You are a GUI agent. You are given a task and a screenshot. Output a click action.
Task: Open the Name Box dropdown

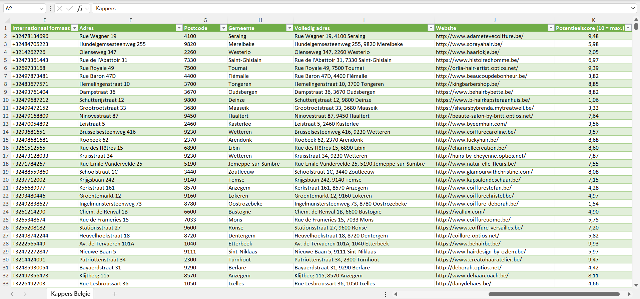pos(41,9)
